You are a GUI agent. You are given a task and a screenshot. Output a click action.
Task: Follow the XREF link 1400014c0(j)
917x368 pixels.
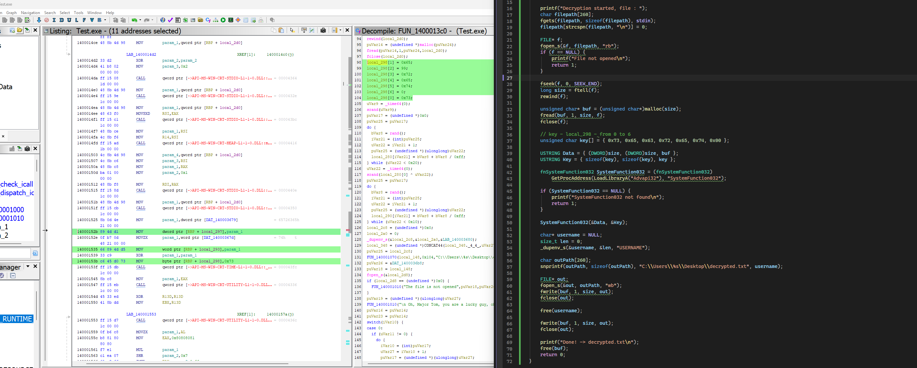click(280, 54)
